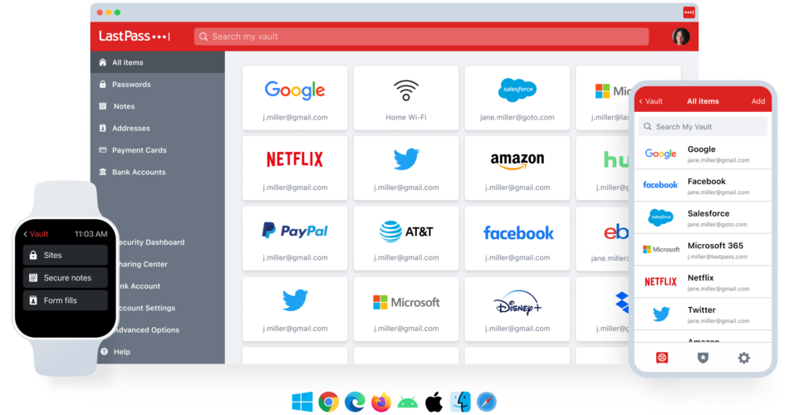Viewport: 789px width, 415px height.
Task: Tap the red vault icon on phone
Action: (662, 358)
